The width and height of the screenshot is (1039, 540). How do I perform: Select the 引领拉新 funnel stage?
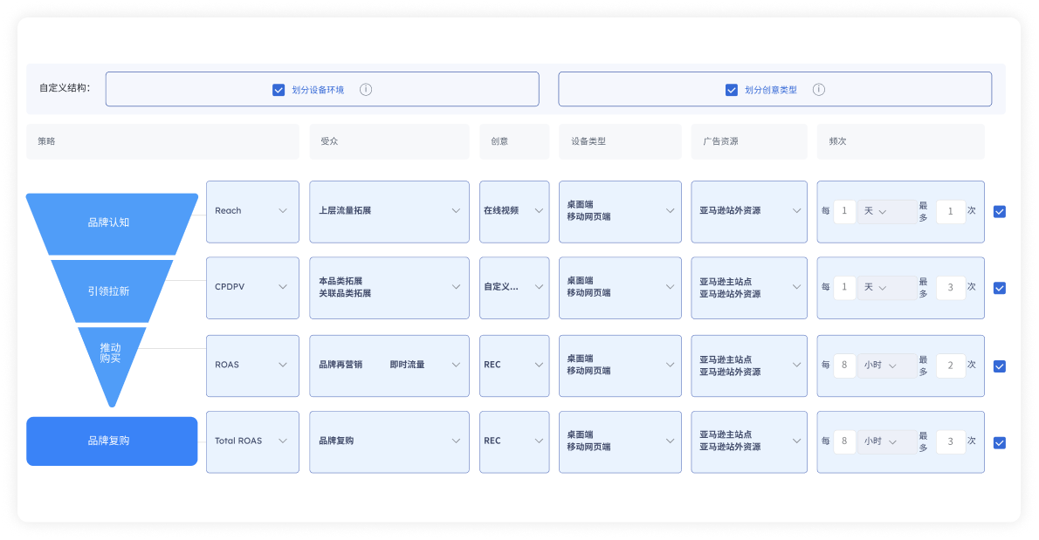108,291
